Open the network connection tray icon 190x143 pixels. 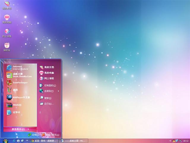177,141
